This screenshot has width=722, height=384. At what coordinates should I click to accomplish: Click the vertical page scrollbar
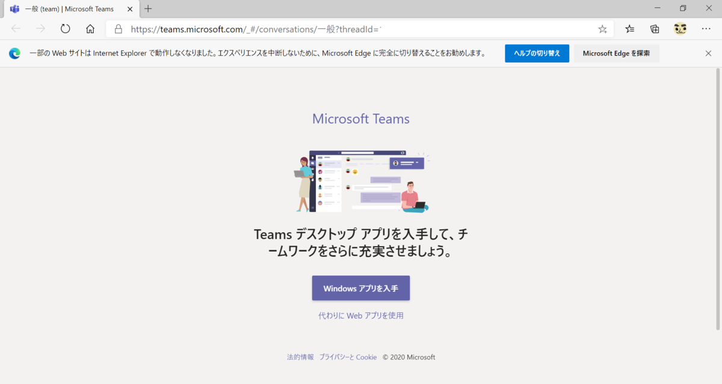pyautogui.click(x=718, y=199)
